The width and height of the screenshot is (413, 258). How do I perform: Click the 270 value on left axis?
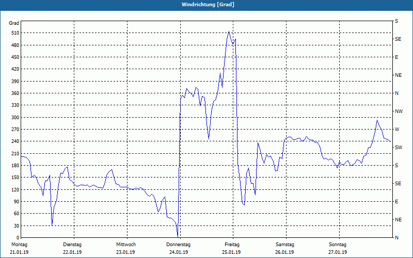click(15, 130)
